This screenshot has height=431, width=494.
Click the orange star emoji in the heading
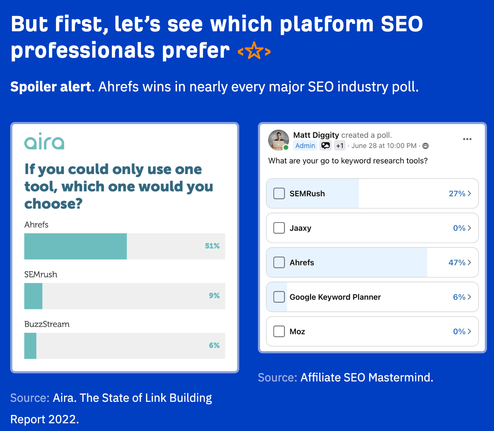(x=254, y=50)
